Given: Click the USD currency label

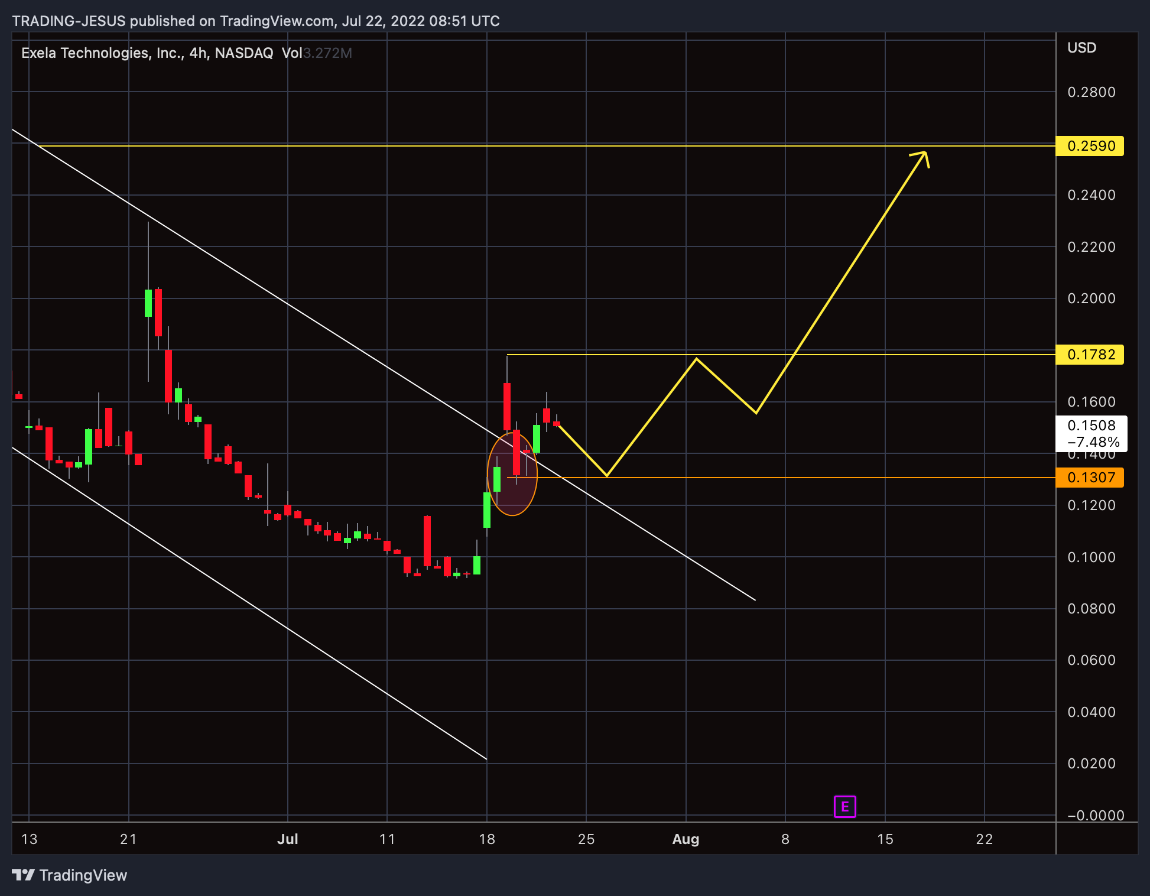Looking at the screenshot, I should click(x=1081, y=48).
